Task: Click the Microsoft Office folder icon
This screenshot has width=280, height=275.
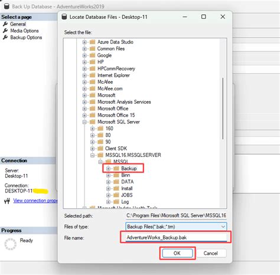Action: coord(92,109)
